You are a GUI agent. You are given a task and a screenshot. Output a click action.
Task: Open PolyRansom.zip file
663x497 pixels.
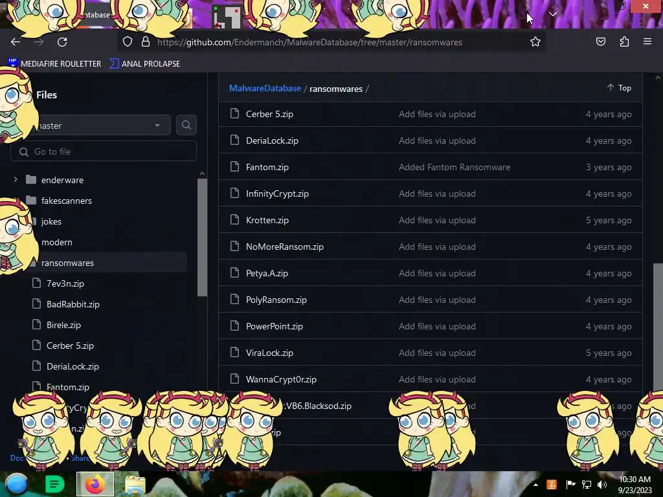[276, 300]
